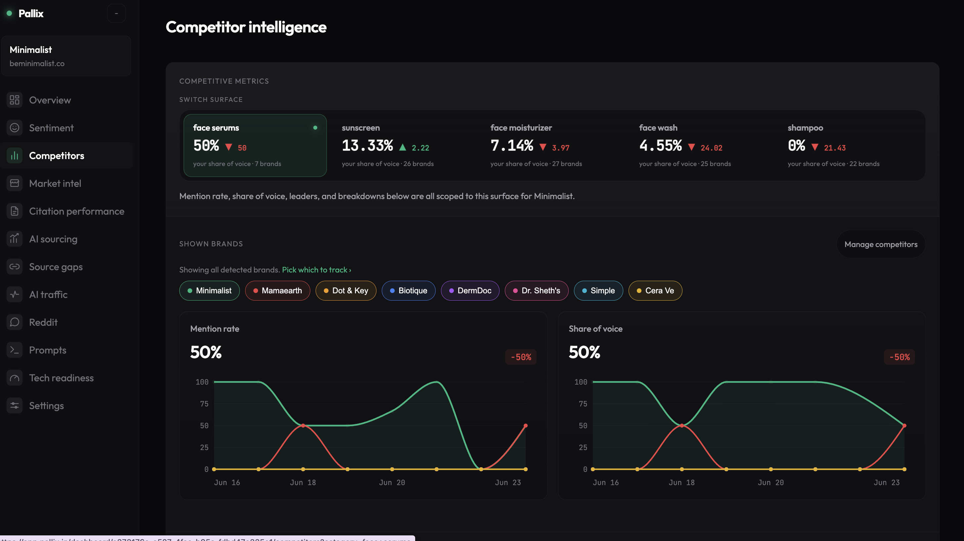Click the Pallix logo green dot
The height and width of the screenshot is (541, 964).
pyautogui.click(x=9, y=14)
